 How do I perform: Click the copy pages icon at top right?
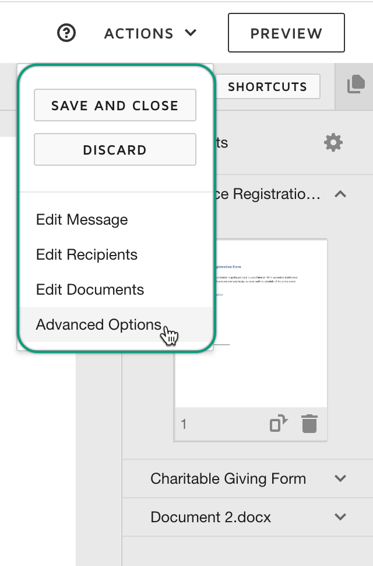pyautogui.click(x=356, y=84)
